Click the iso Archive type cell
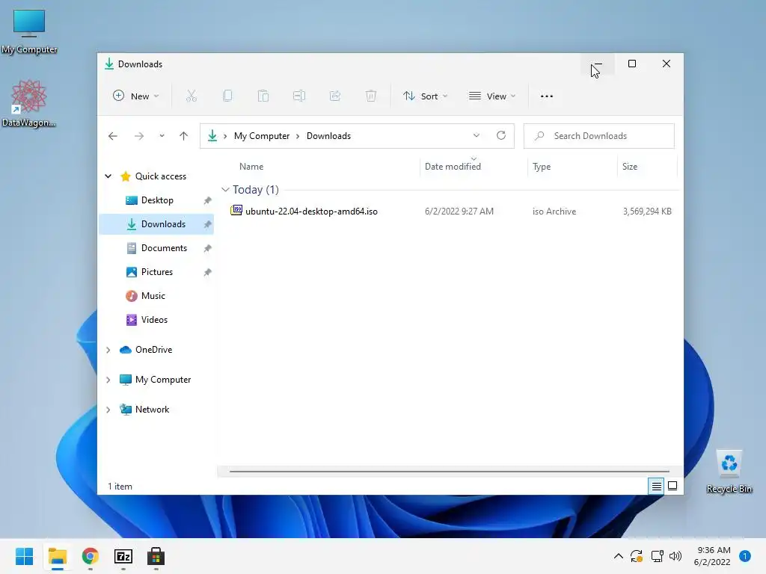This screenshot has height=574, width=766. (554, 212)
